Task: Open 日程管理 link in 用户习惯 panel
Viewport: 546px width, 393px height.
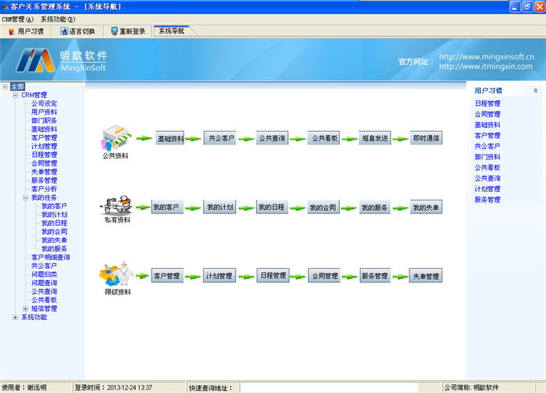Action: pyautogui.click(x=487, y=104)
